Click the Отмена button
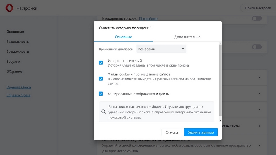Image resolution: width=276 pixels, height=155 pixels. coord(172,132)
